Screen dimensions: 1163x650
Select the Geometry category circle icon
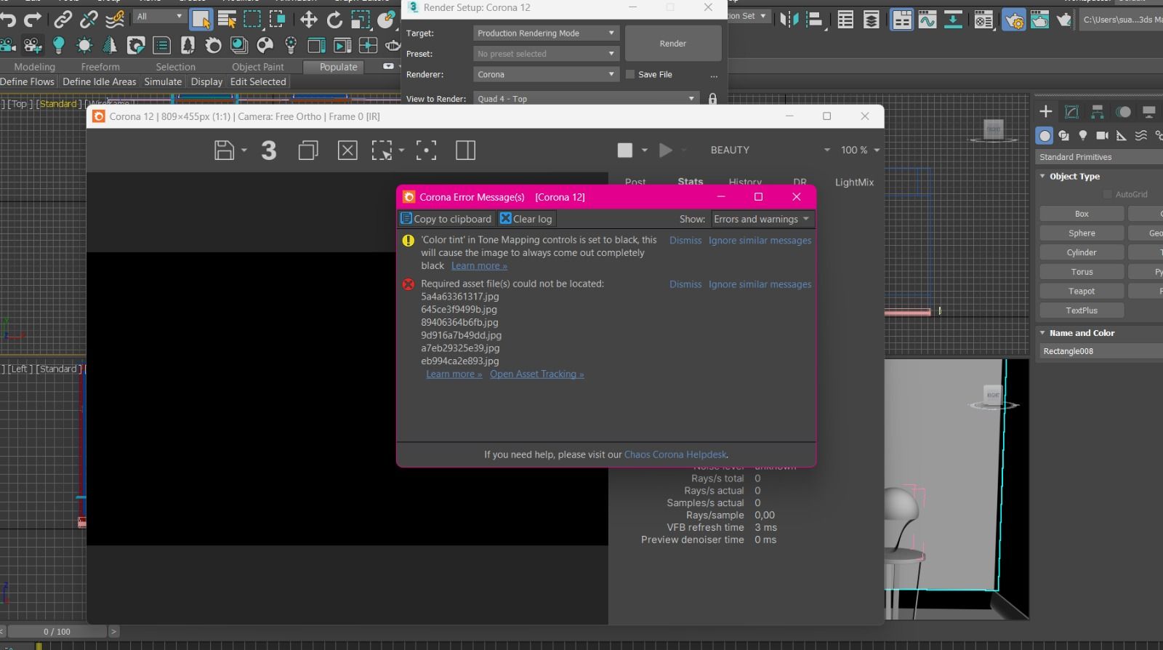pos(1045,135)
